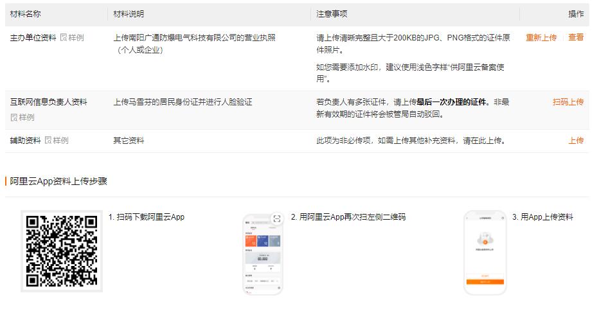Select 材料名称 column header

pyautogui.click(x=25, y=14)
